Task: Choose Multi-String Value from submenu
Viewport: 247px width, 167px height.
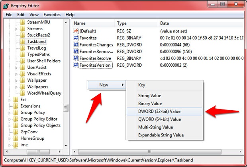Action: click(x=165, y=127)
